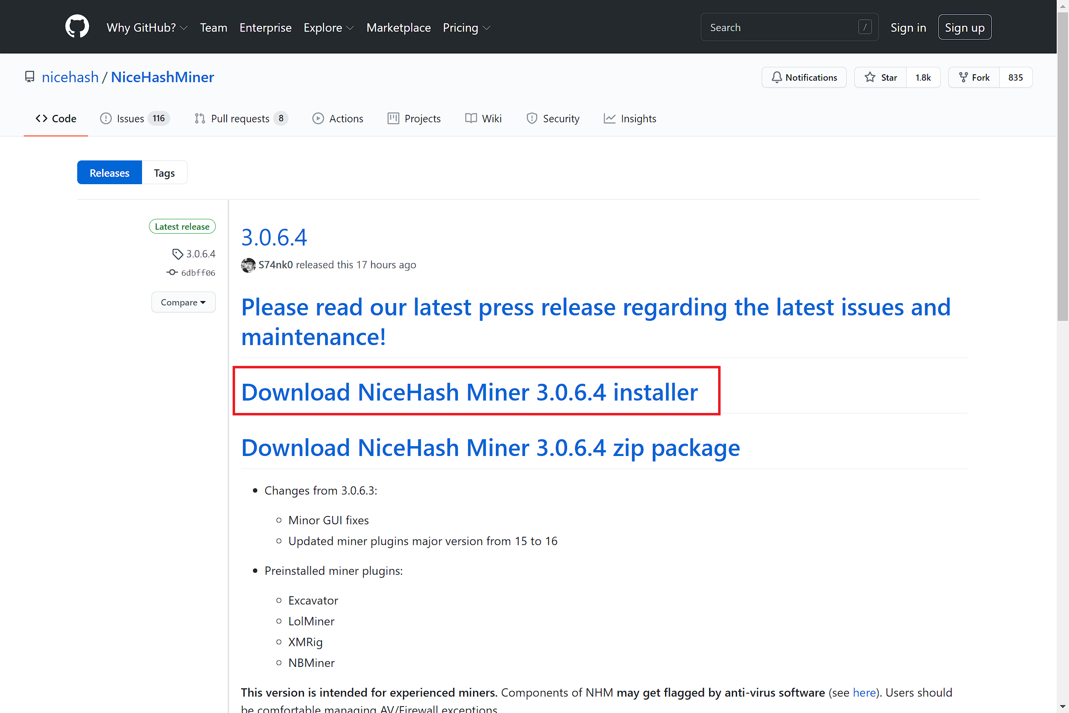
Task: Click the 'Excavator' plugin list item
Action: coord(313,601)
